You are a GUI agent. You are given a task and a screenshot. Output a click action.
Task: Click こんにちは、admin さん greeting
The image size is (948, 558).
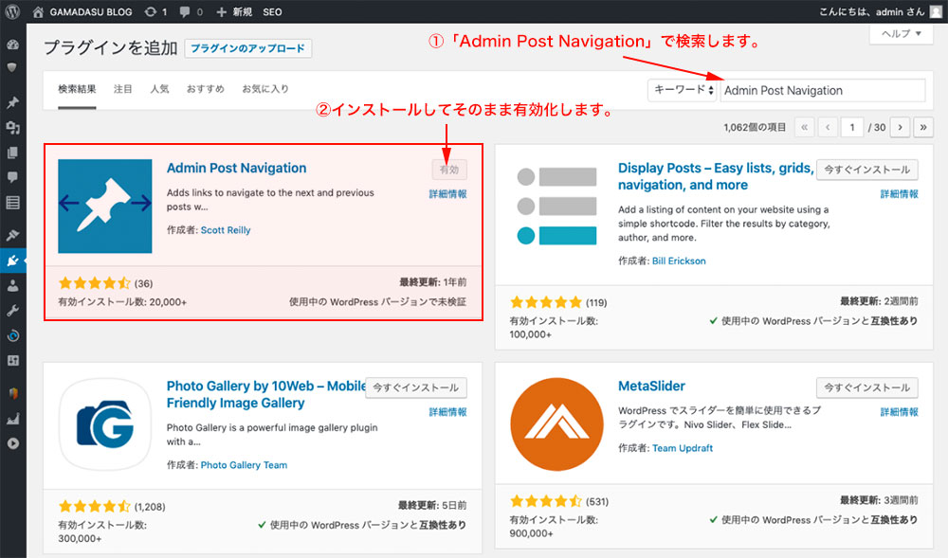[872, 11]
